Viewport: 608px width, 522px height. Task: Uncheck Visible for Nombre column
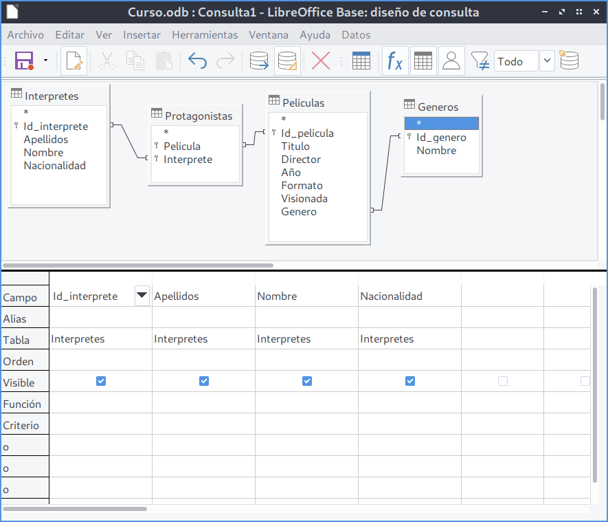pos(307,381)
